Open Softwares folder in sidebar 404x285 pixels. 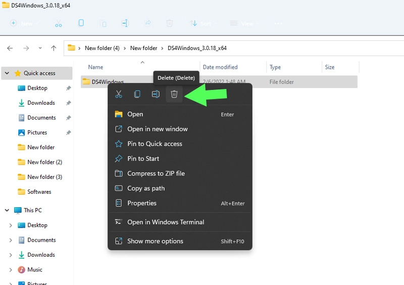[39, 192]
